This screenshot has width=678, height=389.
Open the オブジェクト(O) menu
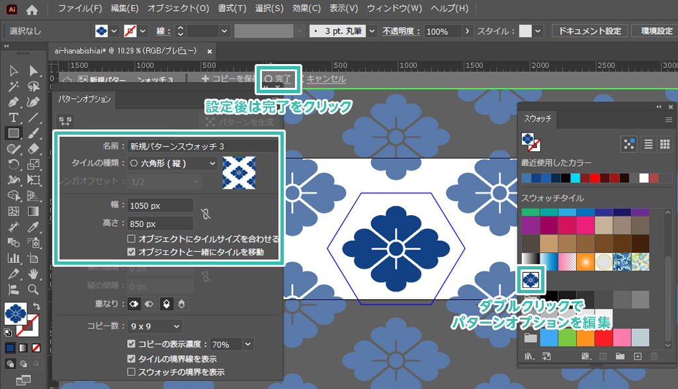tap(178, 9)
